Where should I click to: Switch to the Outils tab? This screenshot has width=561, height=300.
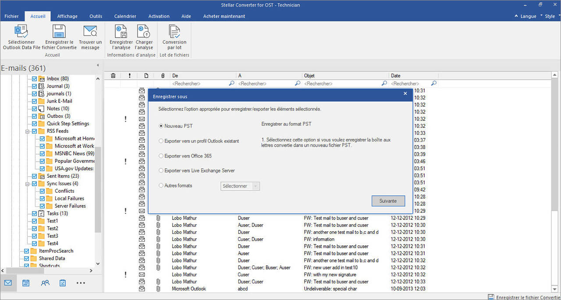[x=96, y=16]
